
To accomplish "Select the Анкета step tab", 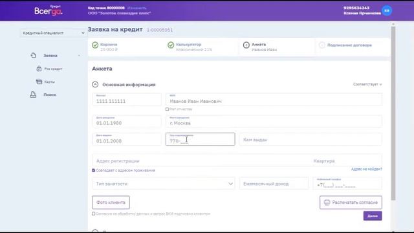I will point(277,47).
